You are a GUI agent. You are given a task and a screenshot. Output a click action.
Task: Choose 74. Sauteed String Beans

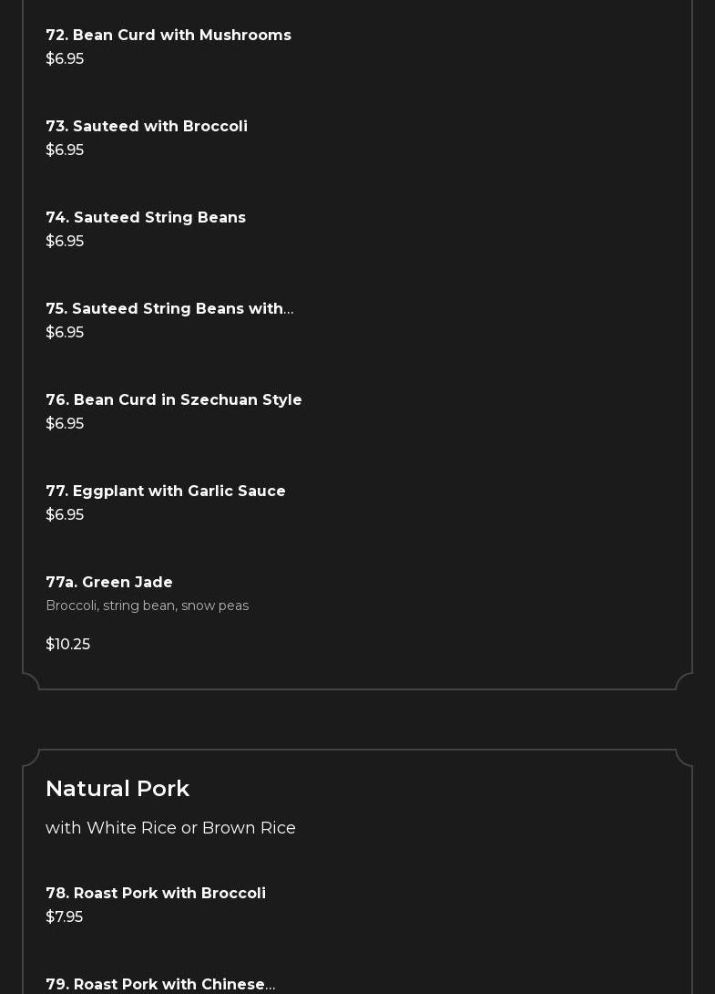(146, 217)
